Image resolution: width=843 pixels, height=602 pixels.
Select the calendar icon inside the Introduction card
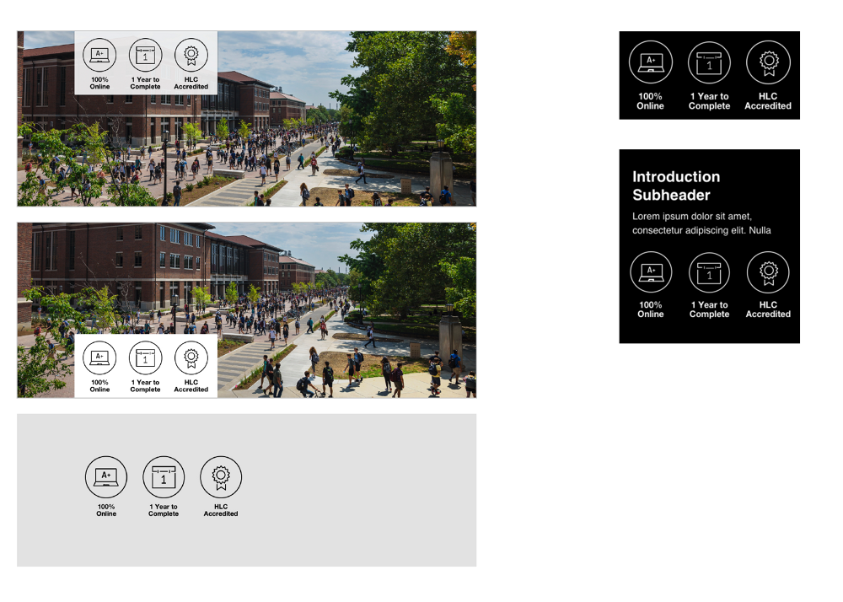[x=709, y=271]
